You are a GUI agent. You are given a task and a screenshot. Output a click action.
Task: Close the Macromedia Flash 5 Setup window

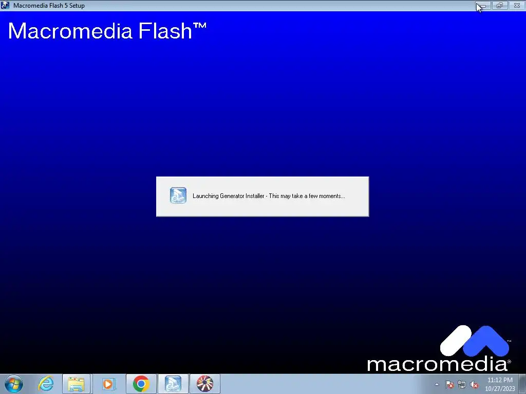pos(517,5)
